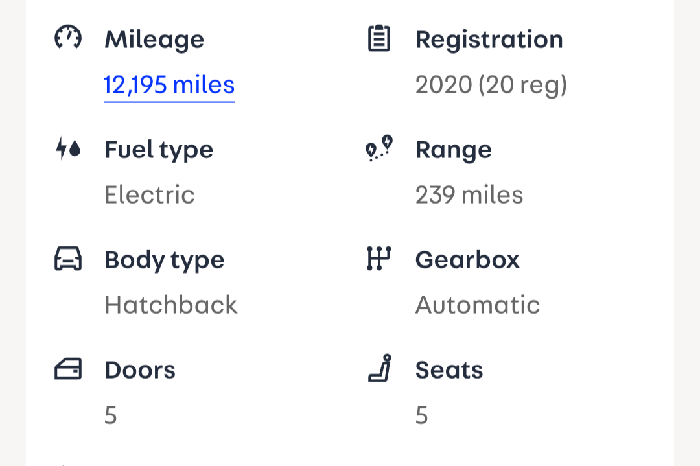The height and width of the screenshot is (466, 700).
Task: Select the Fuel type heading
Action: click(159, 150)
